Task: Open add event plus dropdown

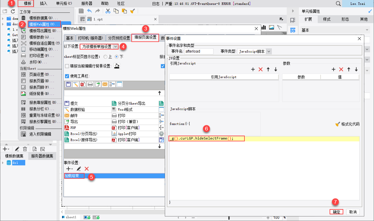Action: click(x=69, y=168)
